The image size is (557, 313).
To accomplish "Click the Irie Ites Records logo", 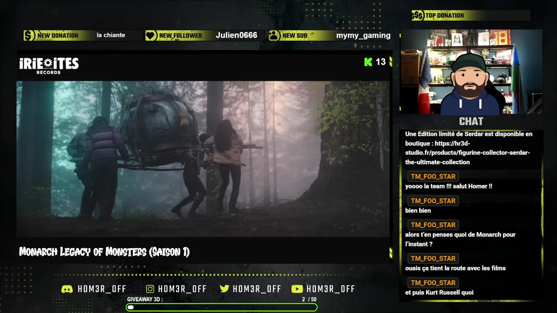I will point(49,66).
